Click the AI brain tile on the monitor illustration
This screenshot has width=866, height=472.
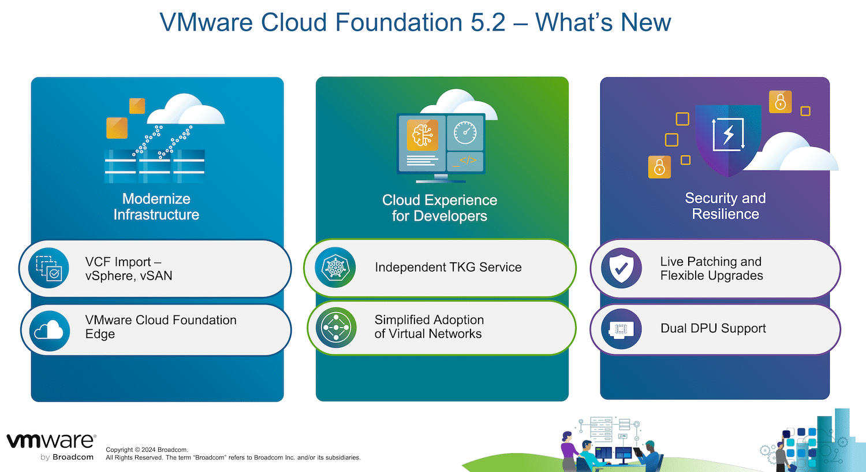click(x=422, y=135)
